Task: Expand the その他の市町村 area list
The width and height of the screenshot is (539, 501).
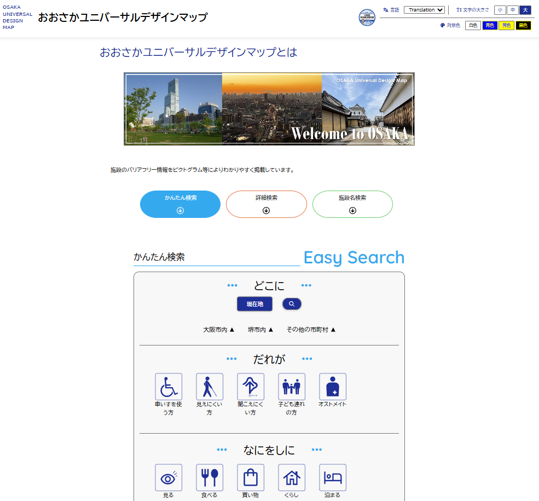Action: (x=311, y=330)
